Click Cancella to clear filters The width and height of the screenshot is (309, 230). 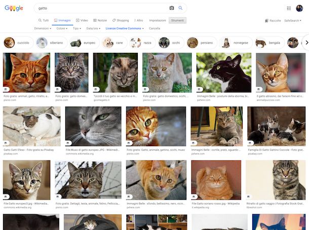tap(154, 28)
